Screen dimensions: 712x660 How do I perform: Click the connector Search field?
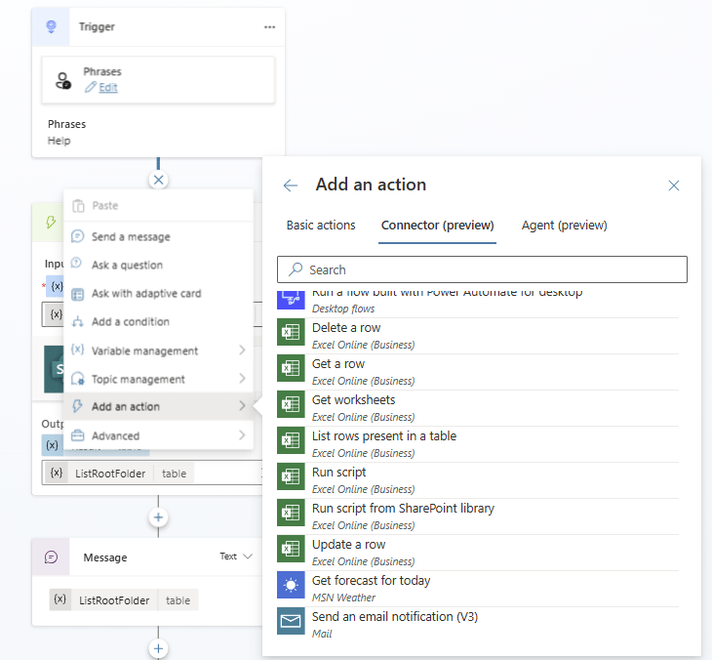[482, 269]
